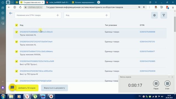Open GTIN link 02901075499417

click(147, 51)
